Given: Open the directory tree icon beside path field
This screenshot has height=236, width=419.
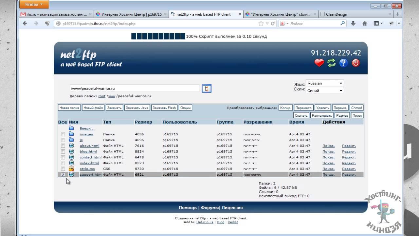Looking at the screenshot, I should coord(207,88).
